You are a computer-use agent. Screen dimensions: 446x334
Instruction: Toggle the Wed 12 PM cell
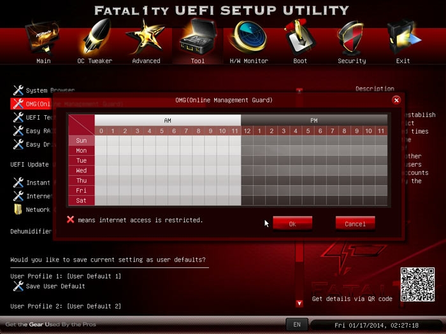click(247, 170)
